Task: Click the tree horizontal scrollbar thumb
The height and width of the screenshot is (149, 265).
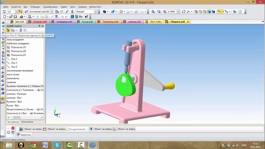Action: tap(17, 118)
